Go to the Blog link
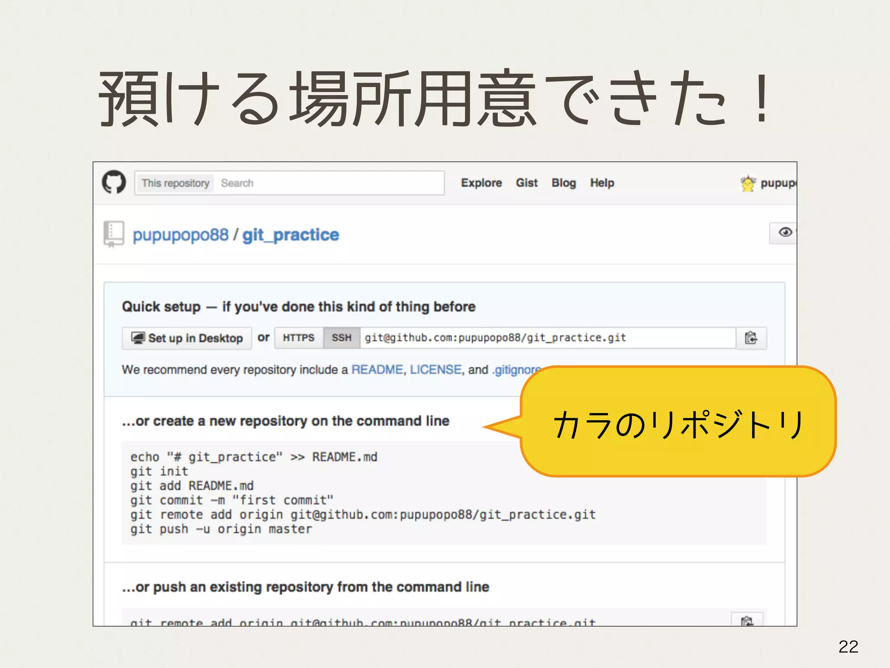 (x=564, y=183)
